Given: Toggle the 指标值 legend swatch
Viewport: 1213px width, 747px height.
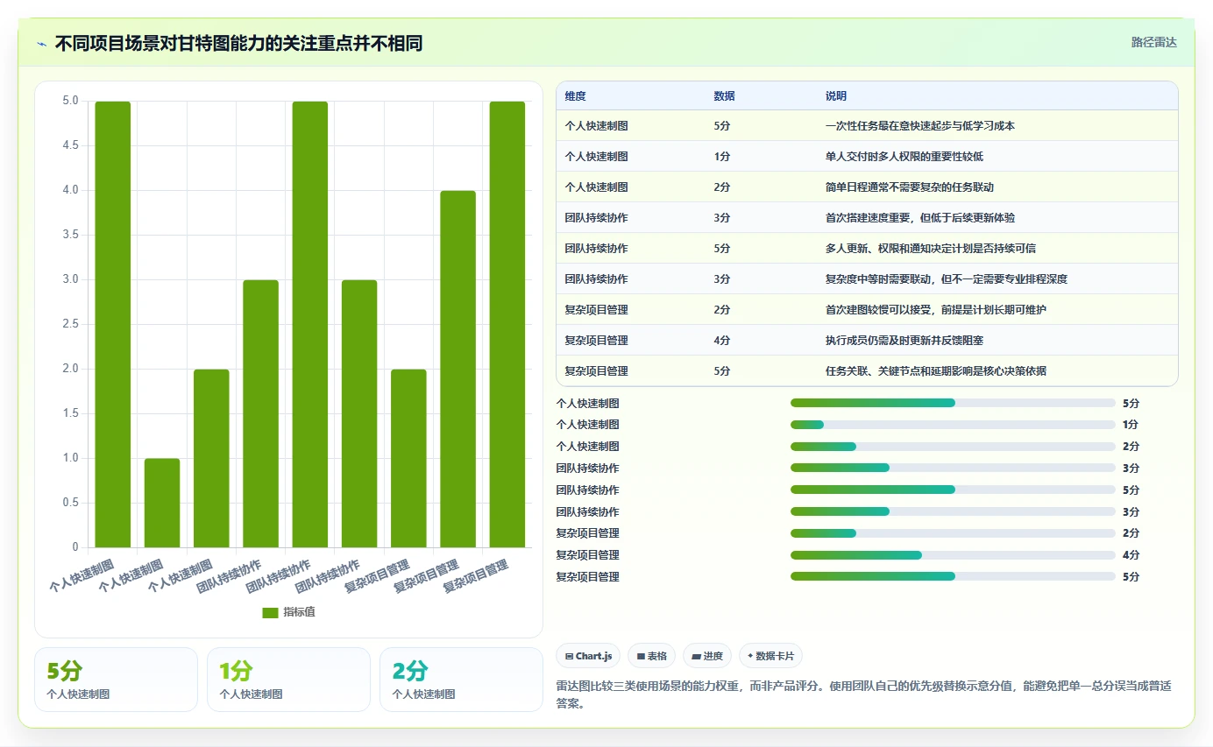Looking at the screenshot, I should pos(270,612).
